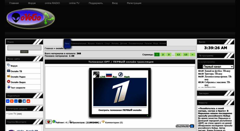Image resolution: width=240 pixels, height=131 pixels.
Task: Open Телеканал ОРТ / ПЕРВЫЙ онлайн трансляция title
Action: tap(121, 62)
